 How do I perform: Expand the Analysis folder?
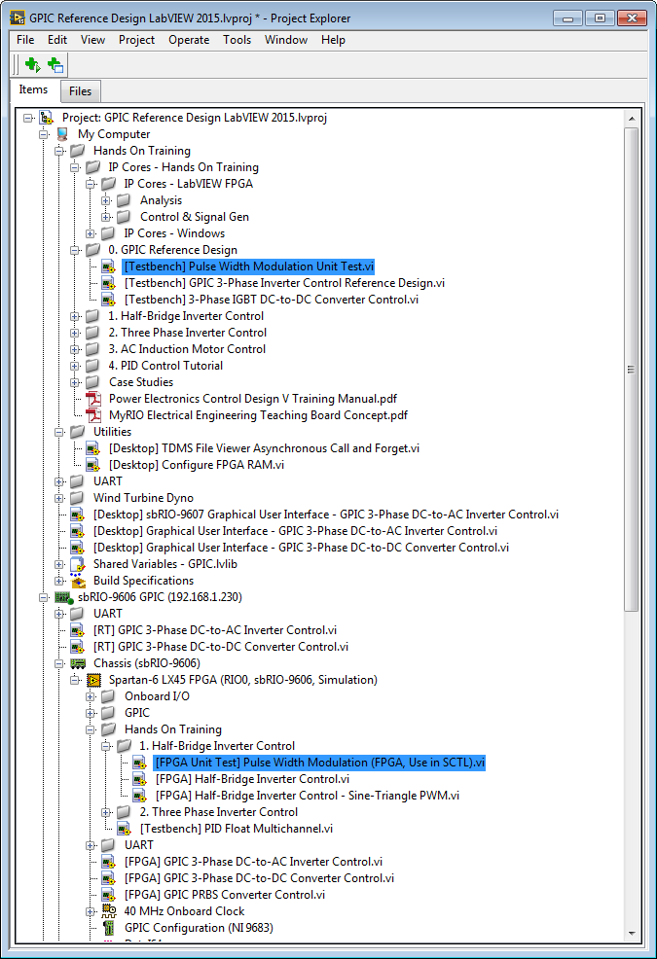click(x=106, y=200)
